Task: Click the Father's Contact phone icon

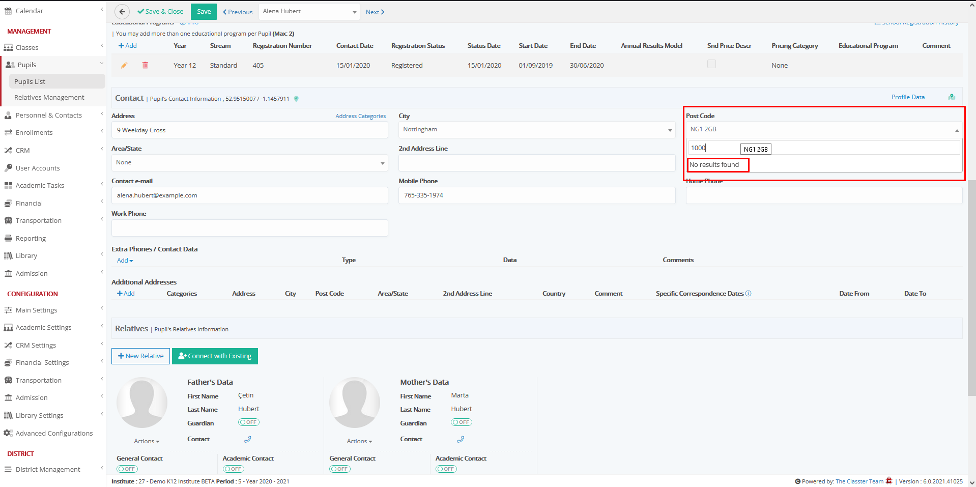Action: tap(248, 439)
